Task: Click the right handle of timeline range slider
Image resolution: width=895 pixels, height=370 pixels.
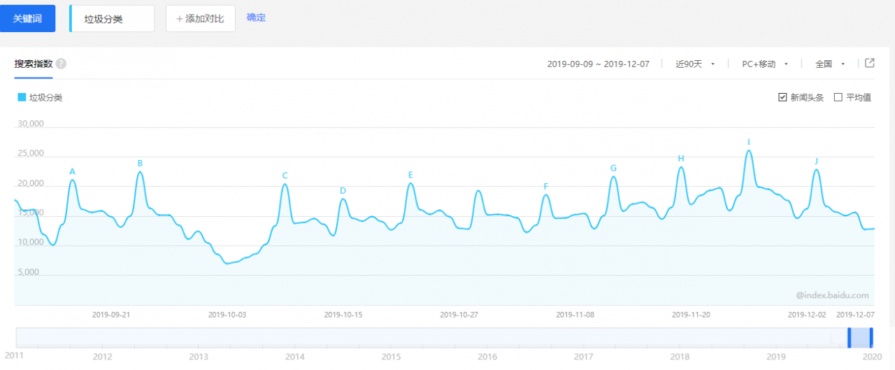Action: pyautogui.click(x=871, y=337)
